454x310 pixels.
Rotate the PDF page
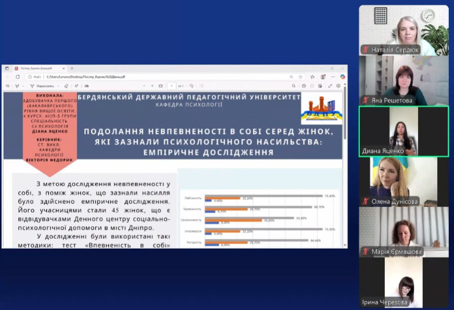point(191,86)
